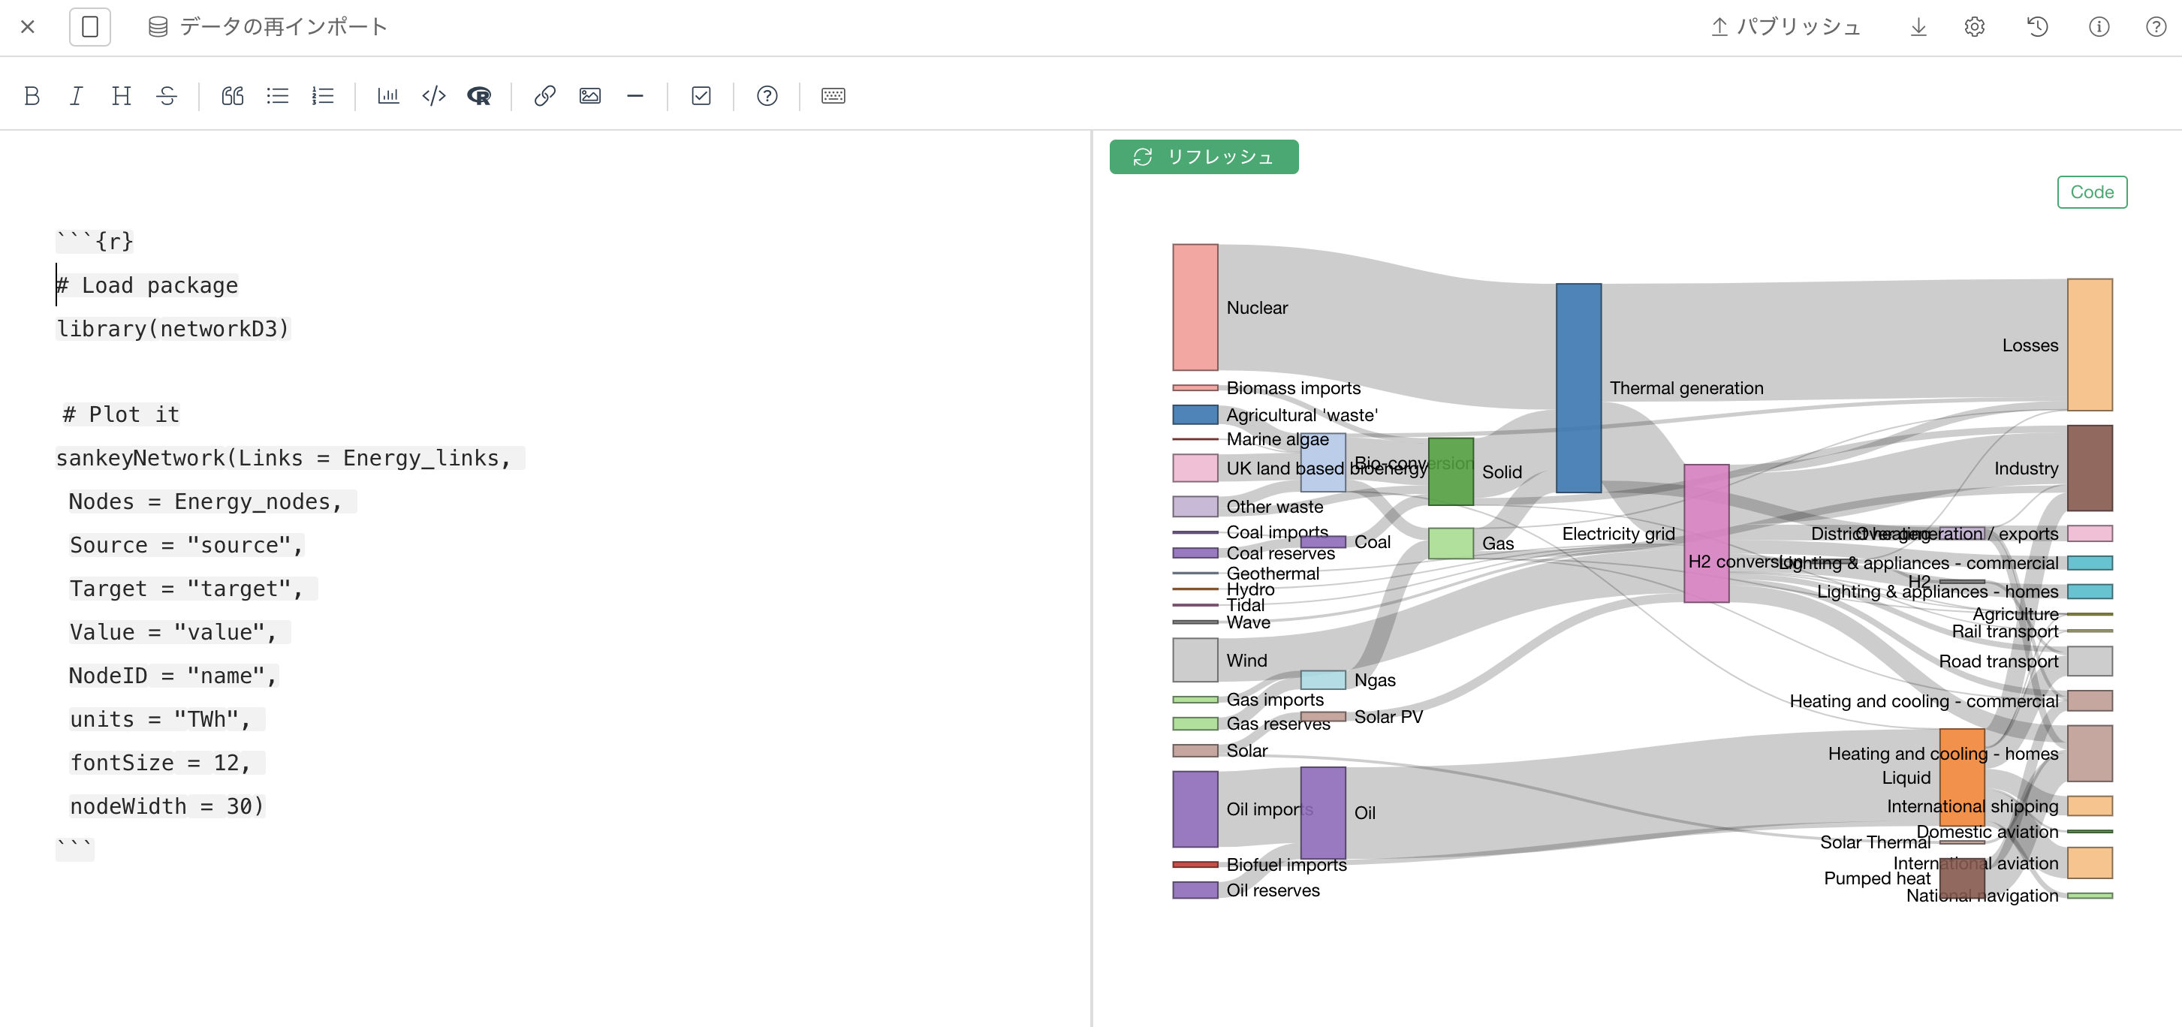The width and height of the screenshot is (2182, 1027).
Task: Insert a heading with H icon
Action: pyautogui.click(x=121, y=95)
